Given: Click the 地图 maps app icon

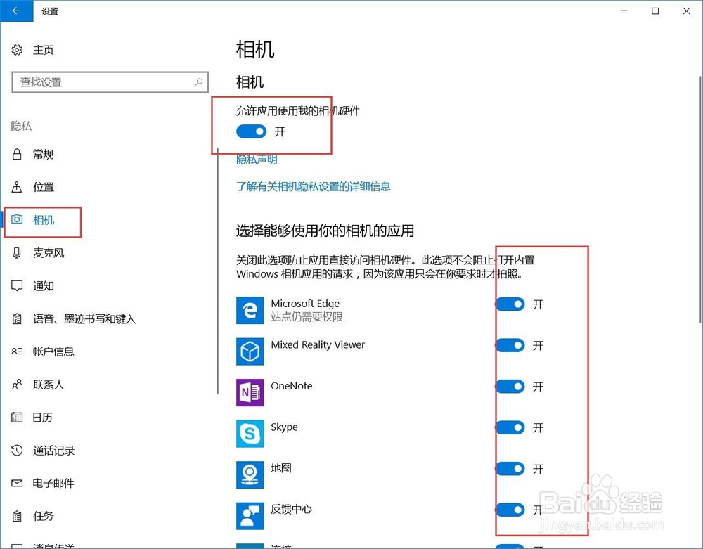Looking at the screenshot, I should (x=250, y=475).
